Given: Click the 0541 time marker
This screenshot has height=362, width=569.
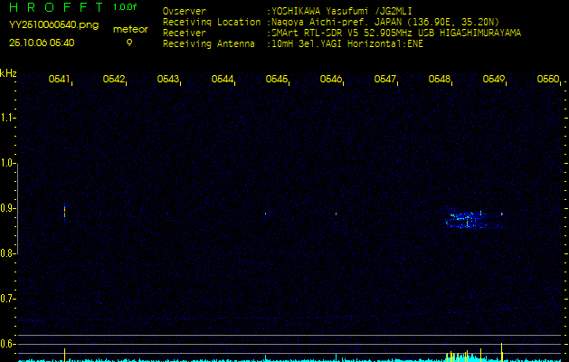Looking at the screenshot, I should (x=59, y=79).
